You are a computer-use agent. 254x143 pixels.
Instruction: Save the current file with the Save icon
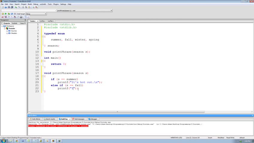[9, 7]
